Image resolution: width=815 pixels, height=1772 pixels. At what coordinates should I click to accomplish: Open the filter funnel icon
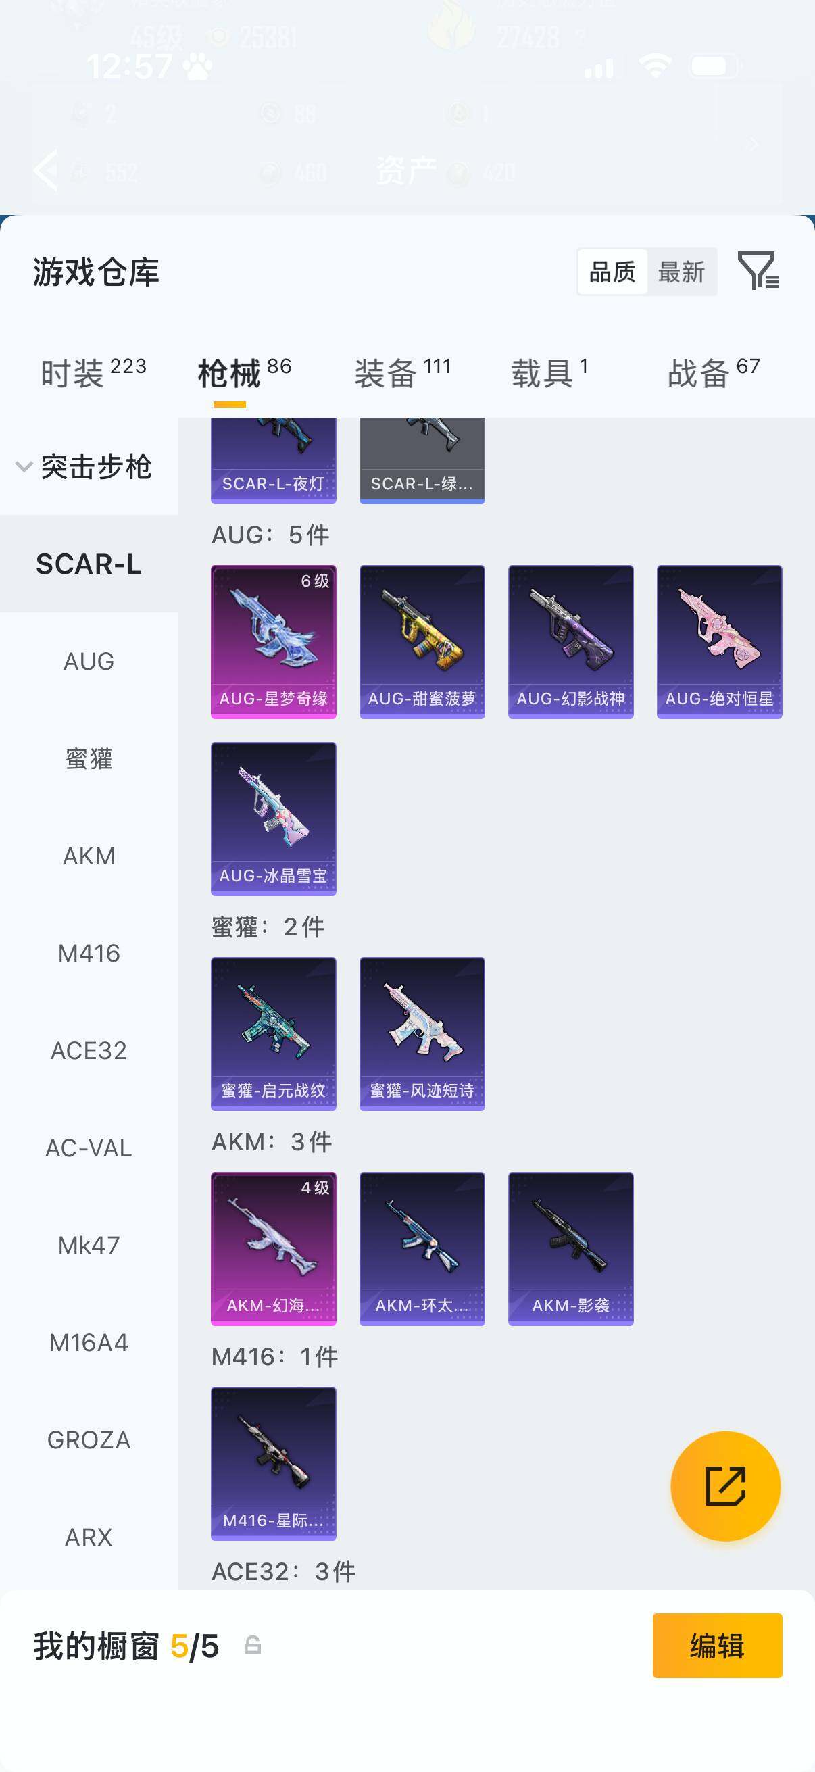click(x=758, y=270)
